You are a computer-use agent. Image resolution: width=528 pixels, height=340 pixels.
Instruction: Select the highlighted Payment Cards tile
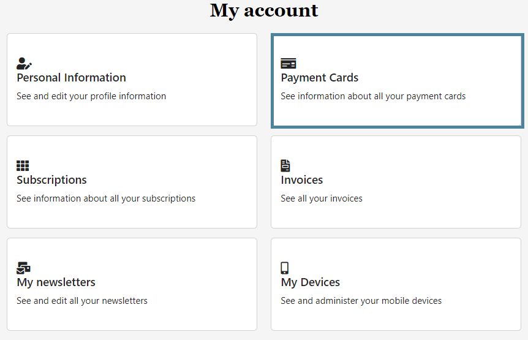coord(398,81)
